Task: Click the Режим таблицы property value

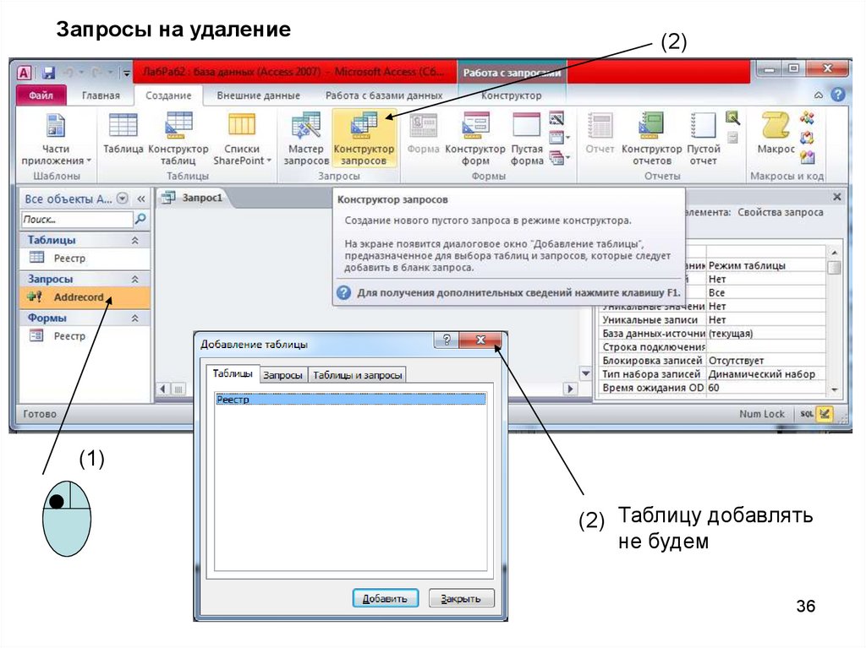Action: point(766,265)
